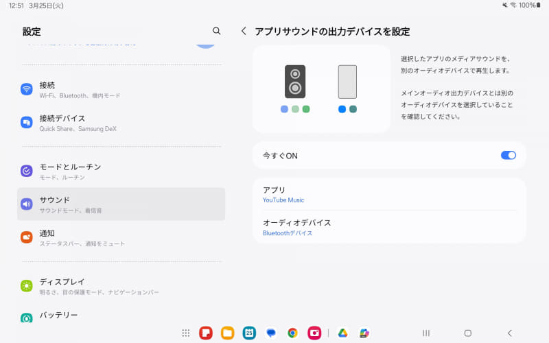Choose audio device under オーディオデバイス
Viewport: 549px width, 343px height.
(389, 227)
